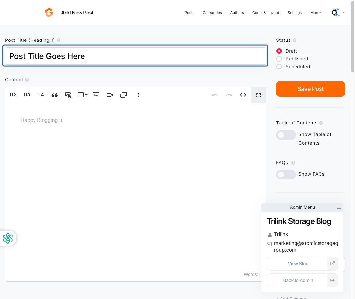Image resolution: width=355 pixels, height=299 pixels.
Task: Click the orange blog logo in the header
Action: click(x=49, y=13)
